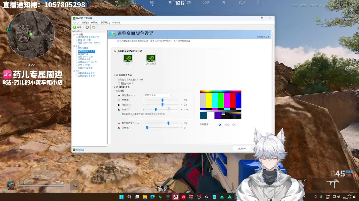Click the 色调 hue slider thumb
This screenshot has height=201, width=359.
[147, 128]
